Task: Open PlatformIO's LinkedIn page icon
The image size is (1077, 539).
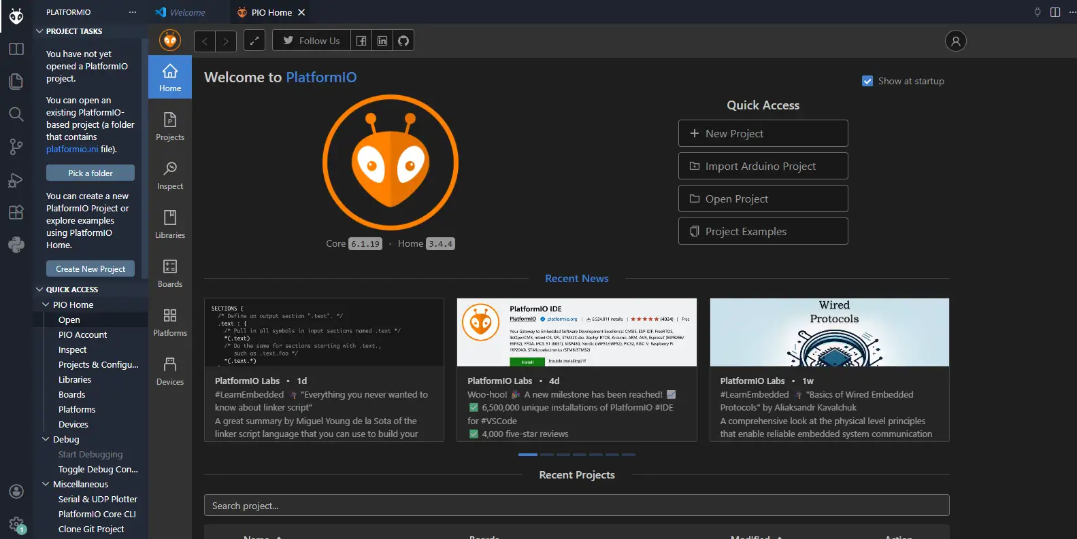Action: coord(382,41)
